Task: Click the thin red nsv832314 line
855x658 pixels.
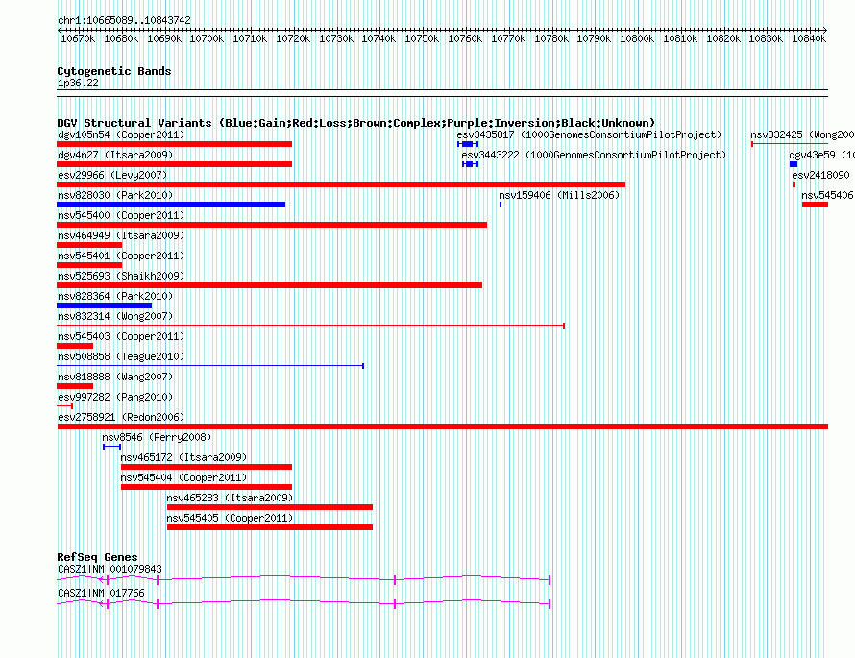Action: [x=311, y=326]
